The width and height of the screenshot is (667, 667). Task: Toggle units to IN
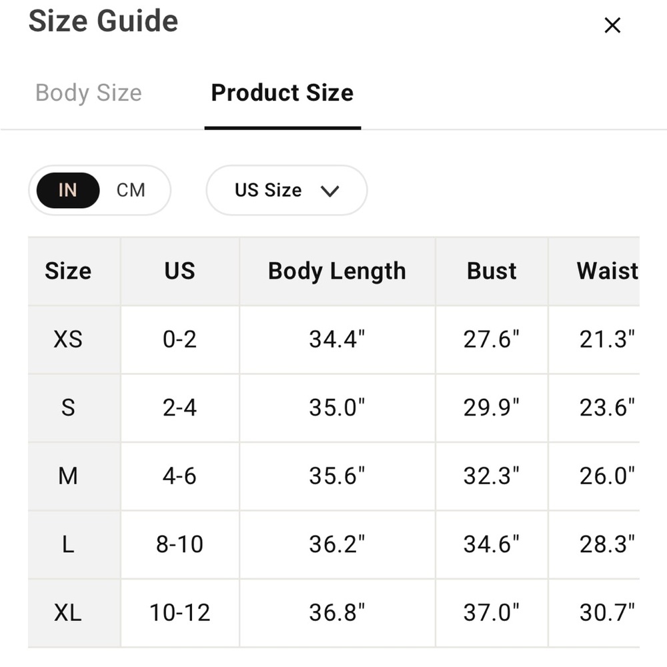click(x=68, y=190)
